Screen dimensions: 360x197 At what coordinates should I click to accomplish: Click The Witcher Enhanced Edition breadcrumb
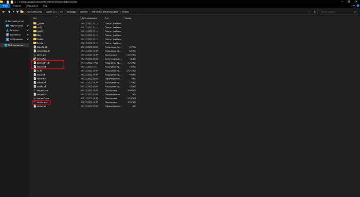click(105, 12)
